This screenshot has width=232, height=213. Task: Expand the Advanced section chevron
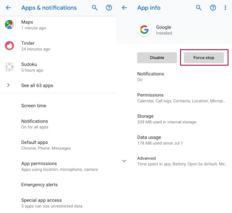(x=124, y=161)
